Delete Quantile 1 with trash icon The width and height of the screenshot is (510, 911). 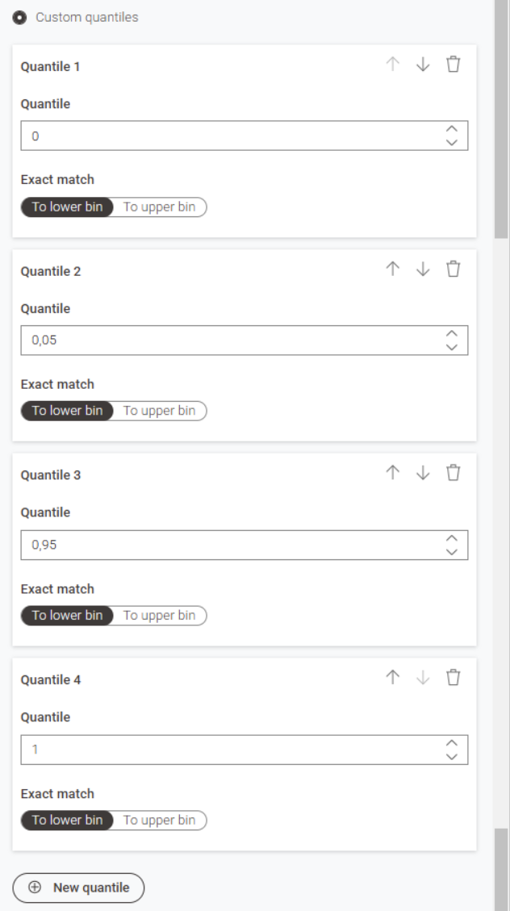coord(454,65)
